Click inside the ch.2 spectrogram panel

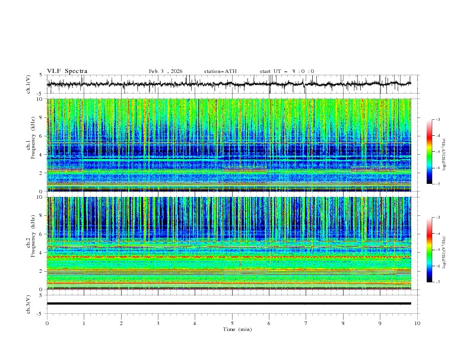tap(229, 243)
